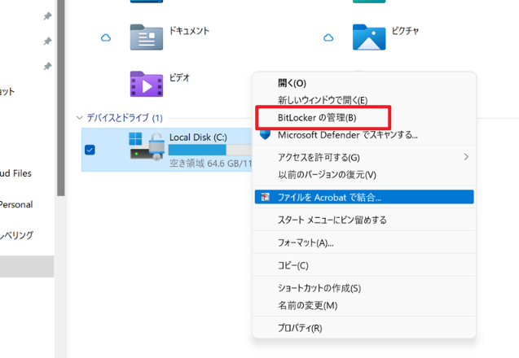Choose コピー(C) from context menu

click(x=364, y=265)
